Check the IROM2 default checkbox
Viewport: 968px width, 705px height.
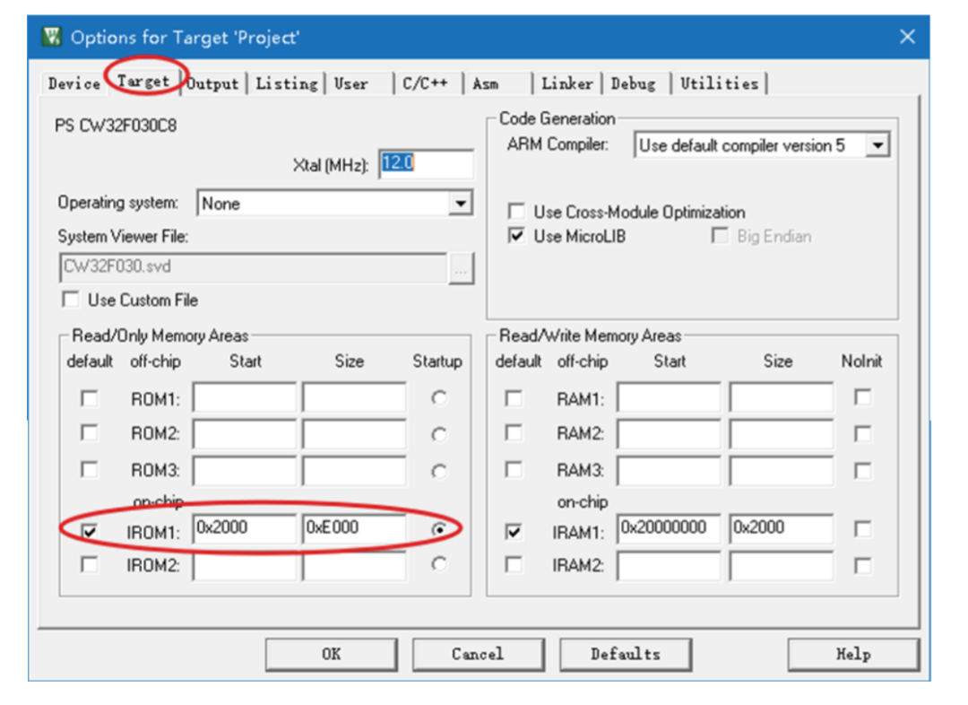pos(90,565)
